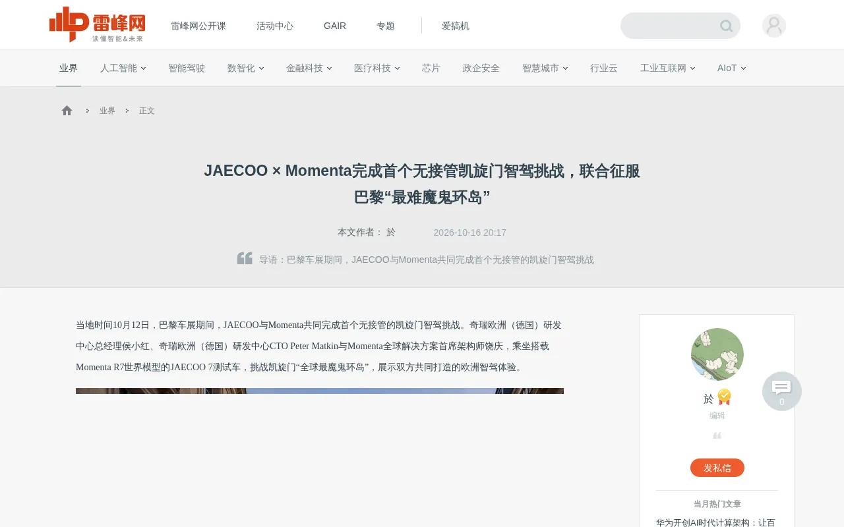Open 爱搞机 link in header
Image resolution: width=844 pixels, height=527 pixels.
(x=456, y=26)
